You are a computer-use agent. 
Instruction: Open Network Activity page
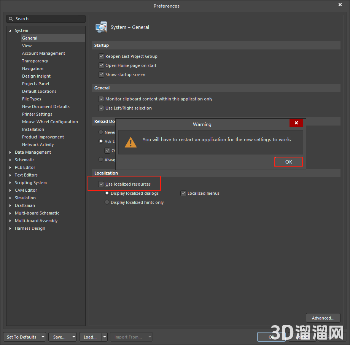38,145
